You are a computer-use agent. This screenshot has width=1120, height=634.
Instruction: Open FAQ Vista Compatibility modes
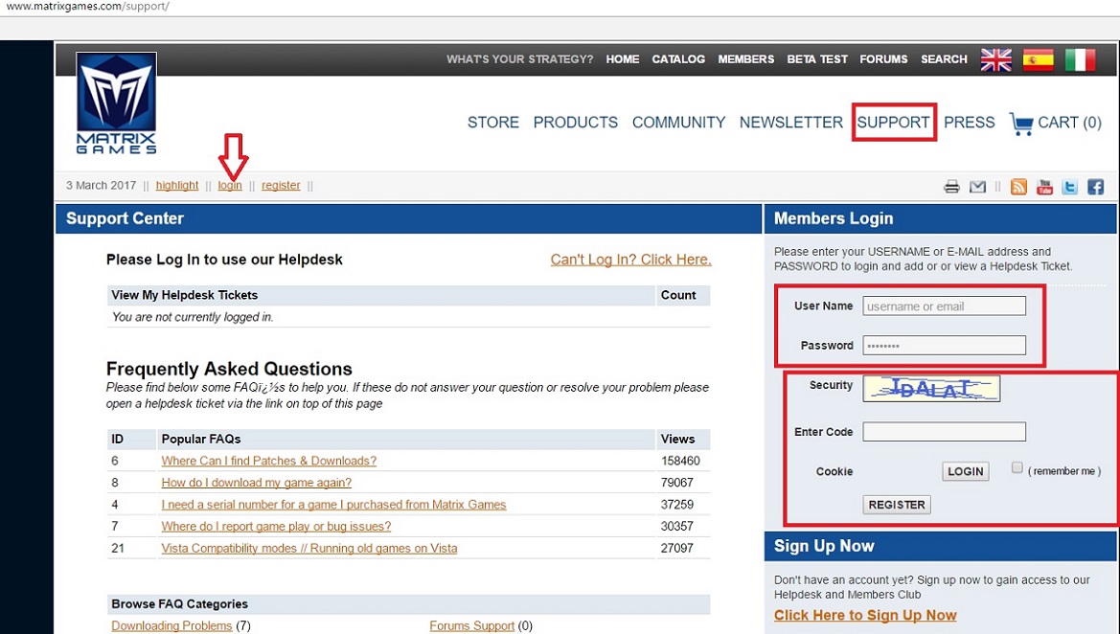pyautogui.click(x=309, y=549)
